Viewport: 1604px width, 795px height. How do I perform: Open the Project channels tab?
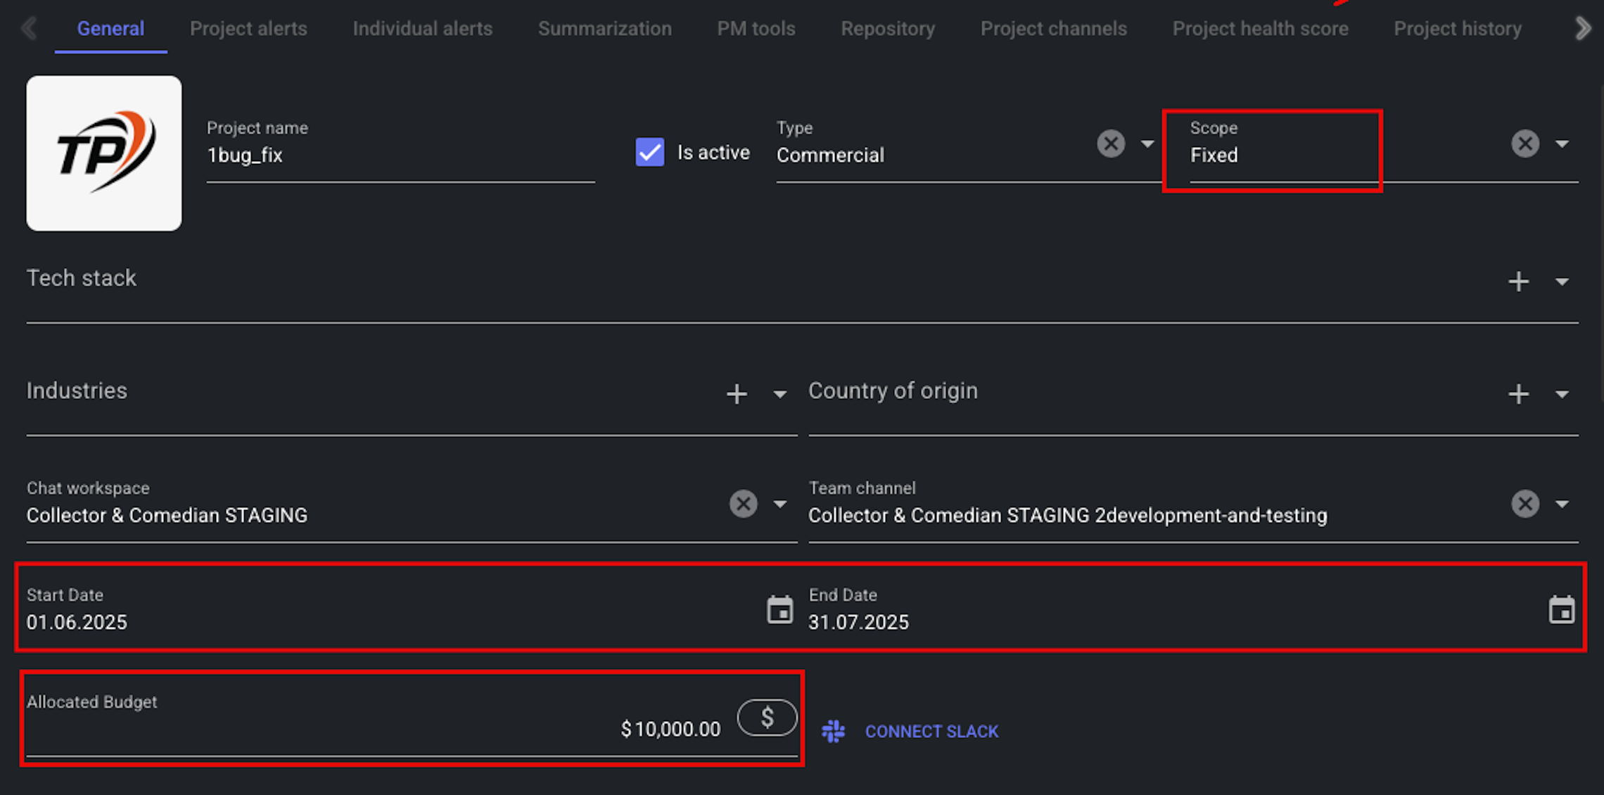[1053, 29]
